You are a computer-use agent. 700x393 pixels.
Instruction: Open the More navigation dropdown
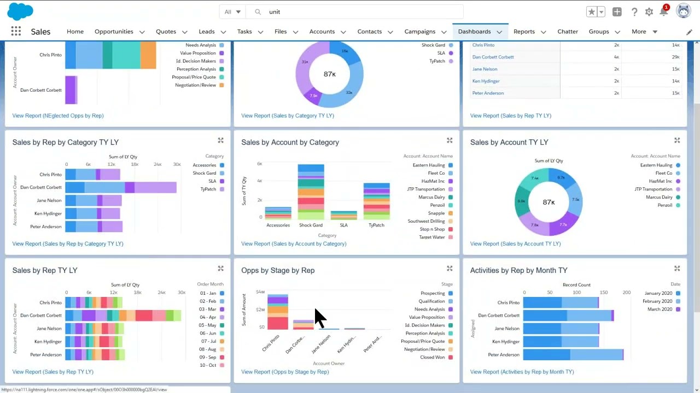point(644,32)
